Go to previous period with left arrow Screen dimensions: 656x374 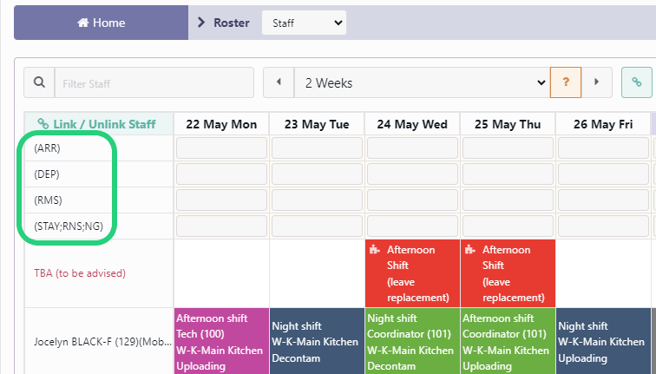pos(279,83)
